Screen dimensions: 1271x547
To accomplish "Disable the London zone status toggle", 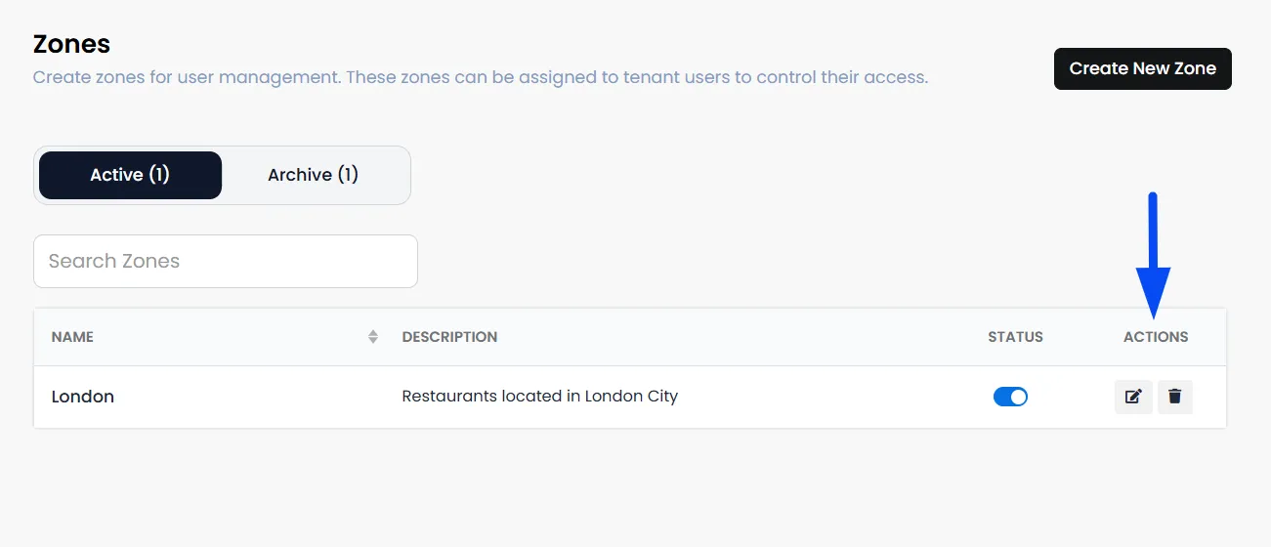I will pos(1010,397).
